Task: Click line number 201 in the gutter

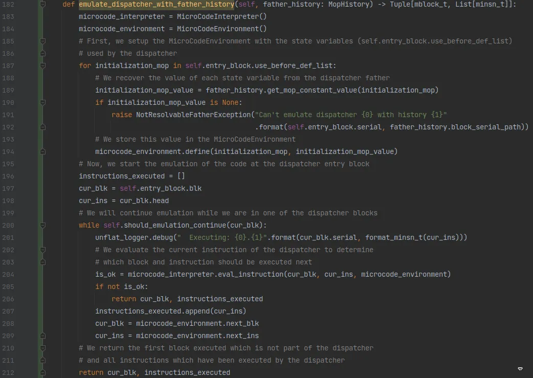Action: pos(8,238)
